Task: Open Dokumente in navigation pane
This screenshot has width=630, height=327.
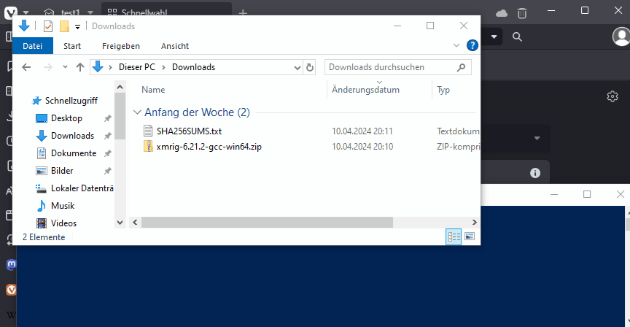Action: click(x=74, y=153)
